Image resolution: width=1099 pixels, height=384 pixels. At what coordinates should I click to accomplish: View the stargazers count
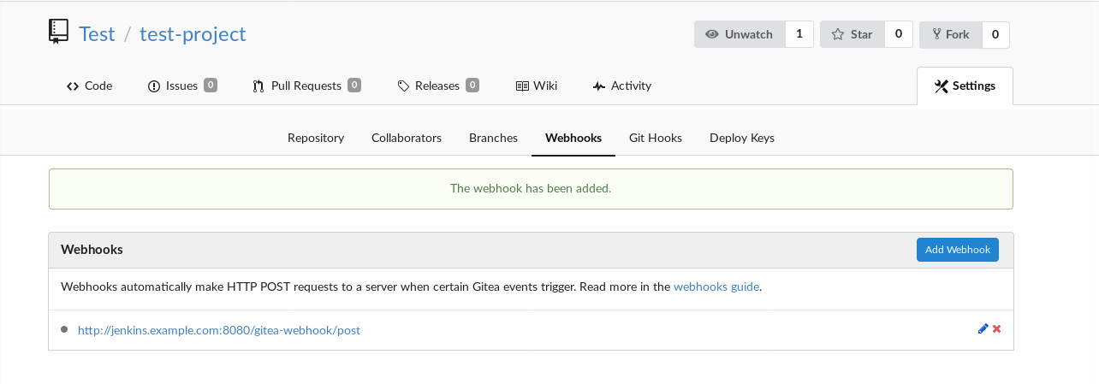[x=898, y=34]
